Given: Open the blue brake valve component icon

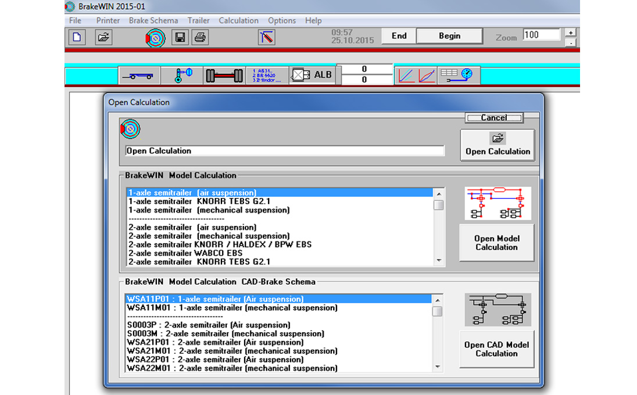Looking at the screenshot, I should (x=182, y=76).
